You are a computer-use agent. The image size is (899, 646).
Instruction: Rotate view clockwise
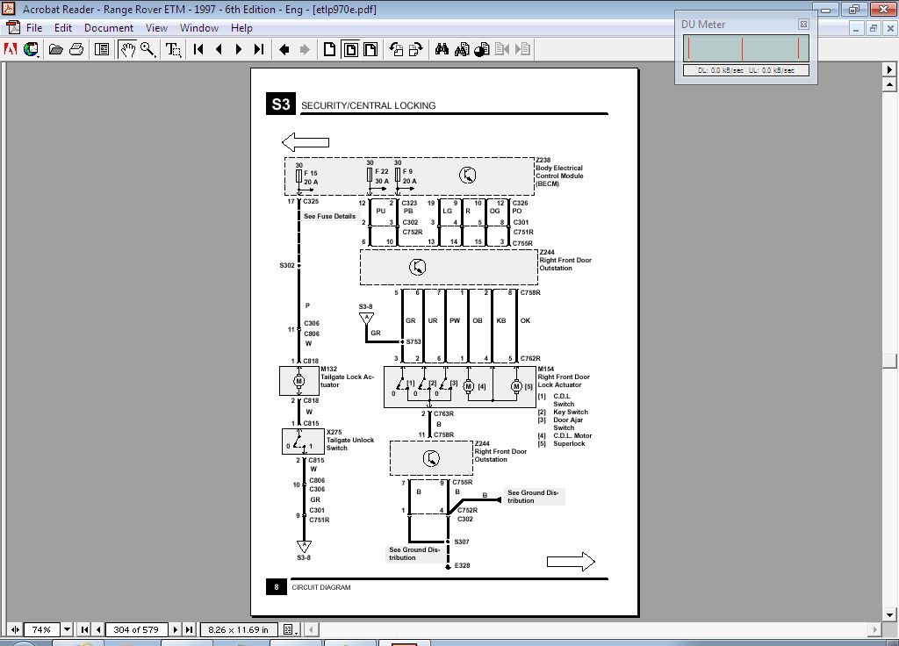[x=415, y=49]
